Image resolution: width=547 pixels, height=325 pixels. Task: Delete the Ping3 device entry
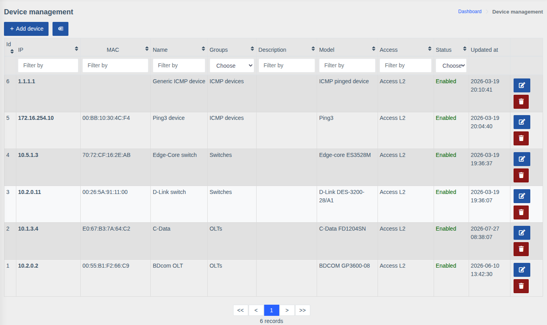521,138
